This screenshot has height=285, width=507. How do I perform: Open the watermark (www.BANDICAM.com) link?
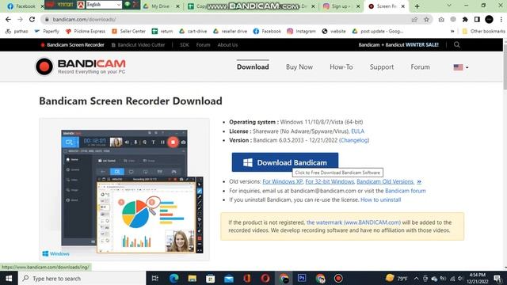click(x=353, y=222)
